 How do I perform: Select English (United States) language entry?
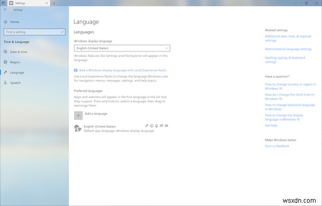coord(122,128)
